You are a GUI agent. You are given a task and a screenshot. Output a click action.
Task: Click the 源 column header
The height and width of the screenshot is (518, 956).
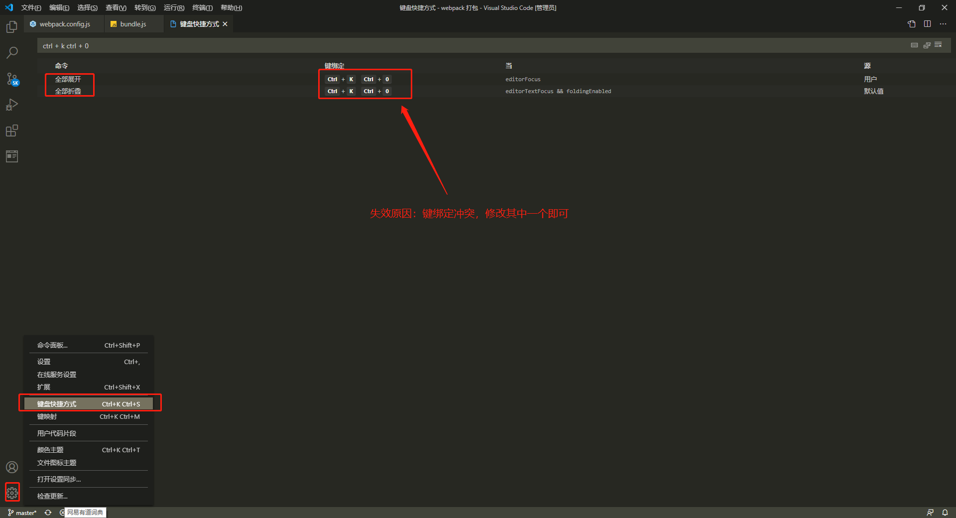(x=867, y=66)
